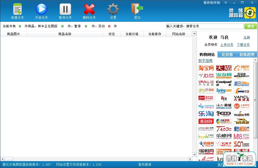Open the newegg 新蛋 logo
The image size is (258, 168).
coord(242,91)
